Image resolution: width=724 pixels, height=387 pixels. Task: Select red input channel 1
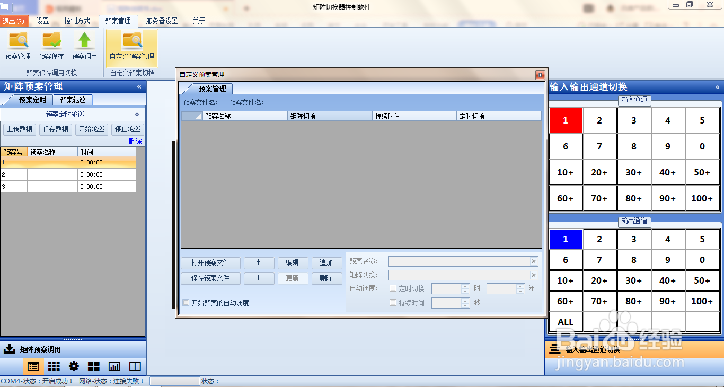point(566,120)
